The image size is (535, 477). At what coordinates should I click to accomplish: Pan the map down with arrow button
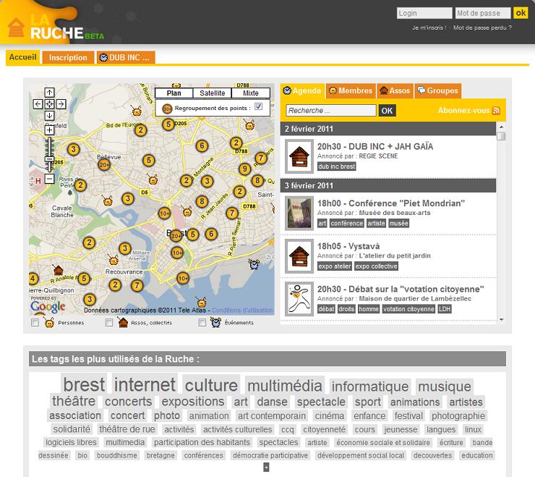point(49,116)
